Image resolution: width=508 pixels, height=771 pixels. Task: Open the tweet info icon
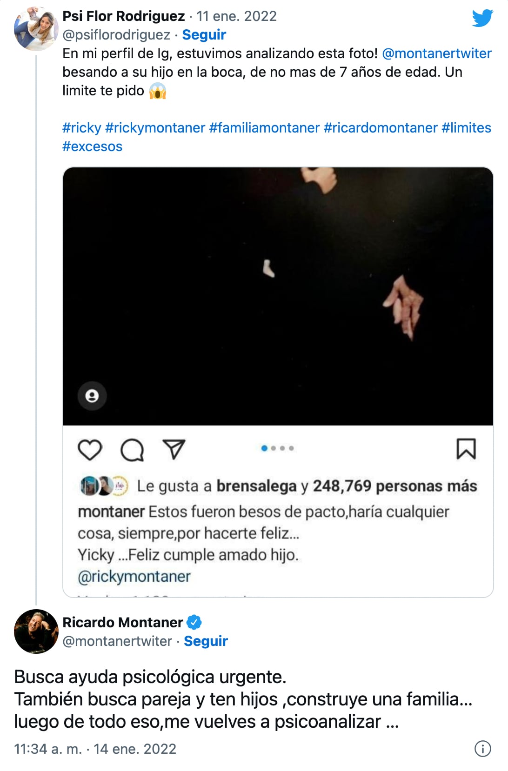tap(482, 749)
